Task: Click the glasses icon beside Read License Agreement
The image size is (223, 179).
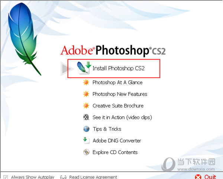Action: pyautogui.click(x=63, y=177)
